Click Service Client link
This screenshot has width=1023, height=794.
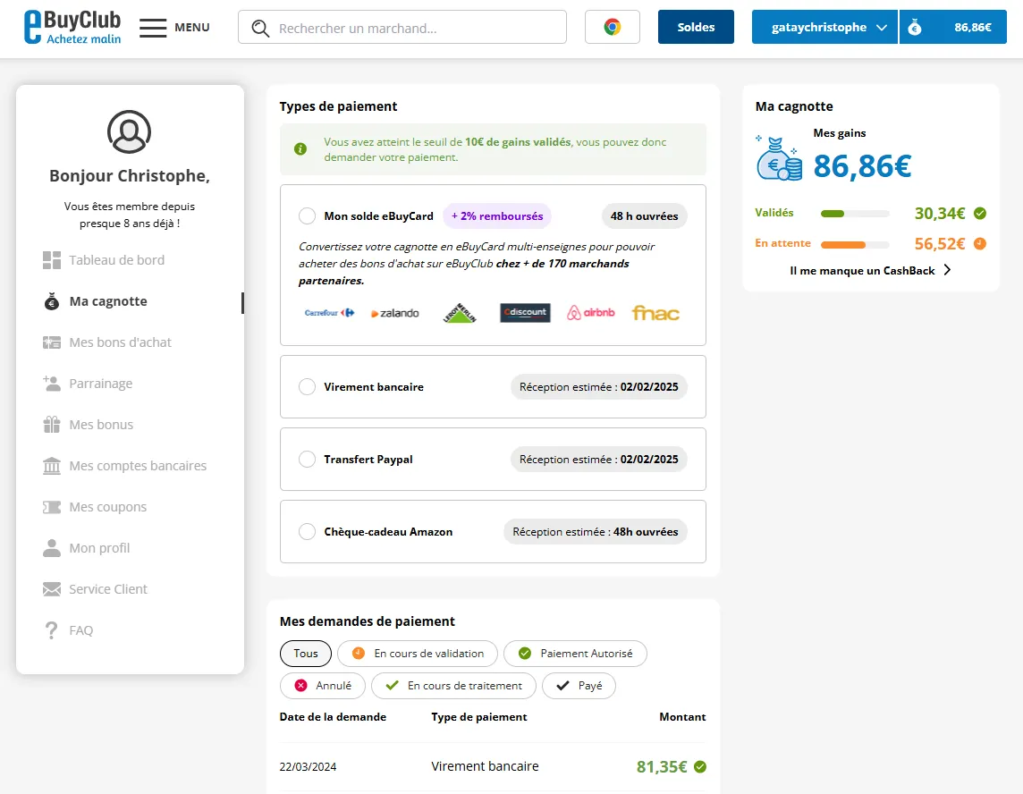[x=108, y=589]
